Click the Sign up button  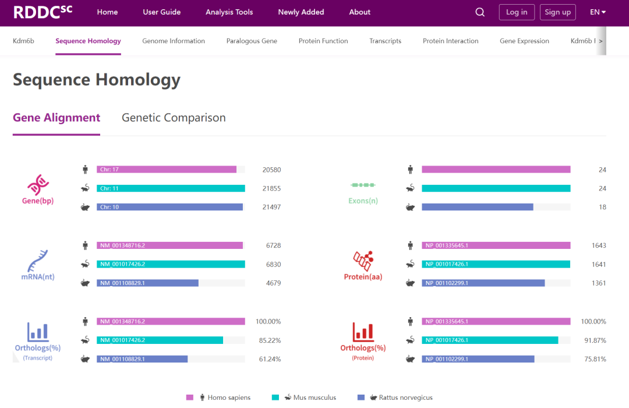point(557,12)
